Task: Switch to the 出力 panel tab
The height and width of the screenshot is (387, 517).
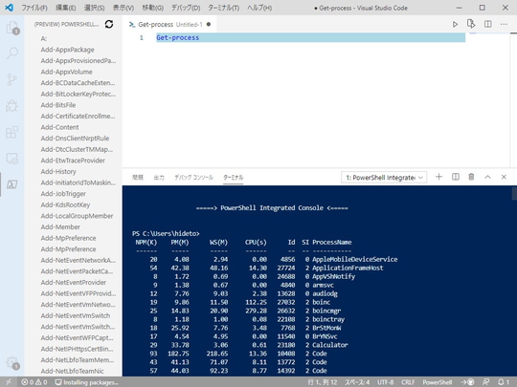Action: coord(159,178)
